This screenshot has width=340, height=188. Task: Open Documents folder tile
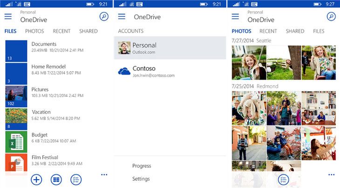coord(16,51)
